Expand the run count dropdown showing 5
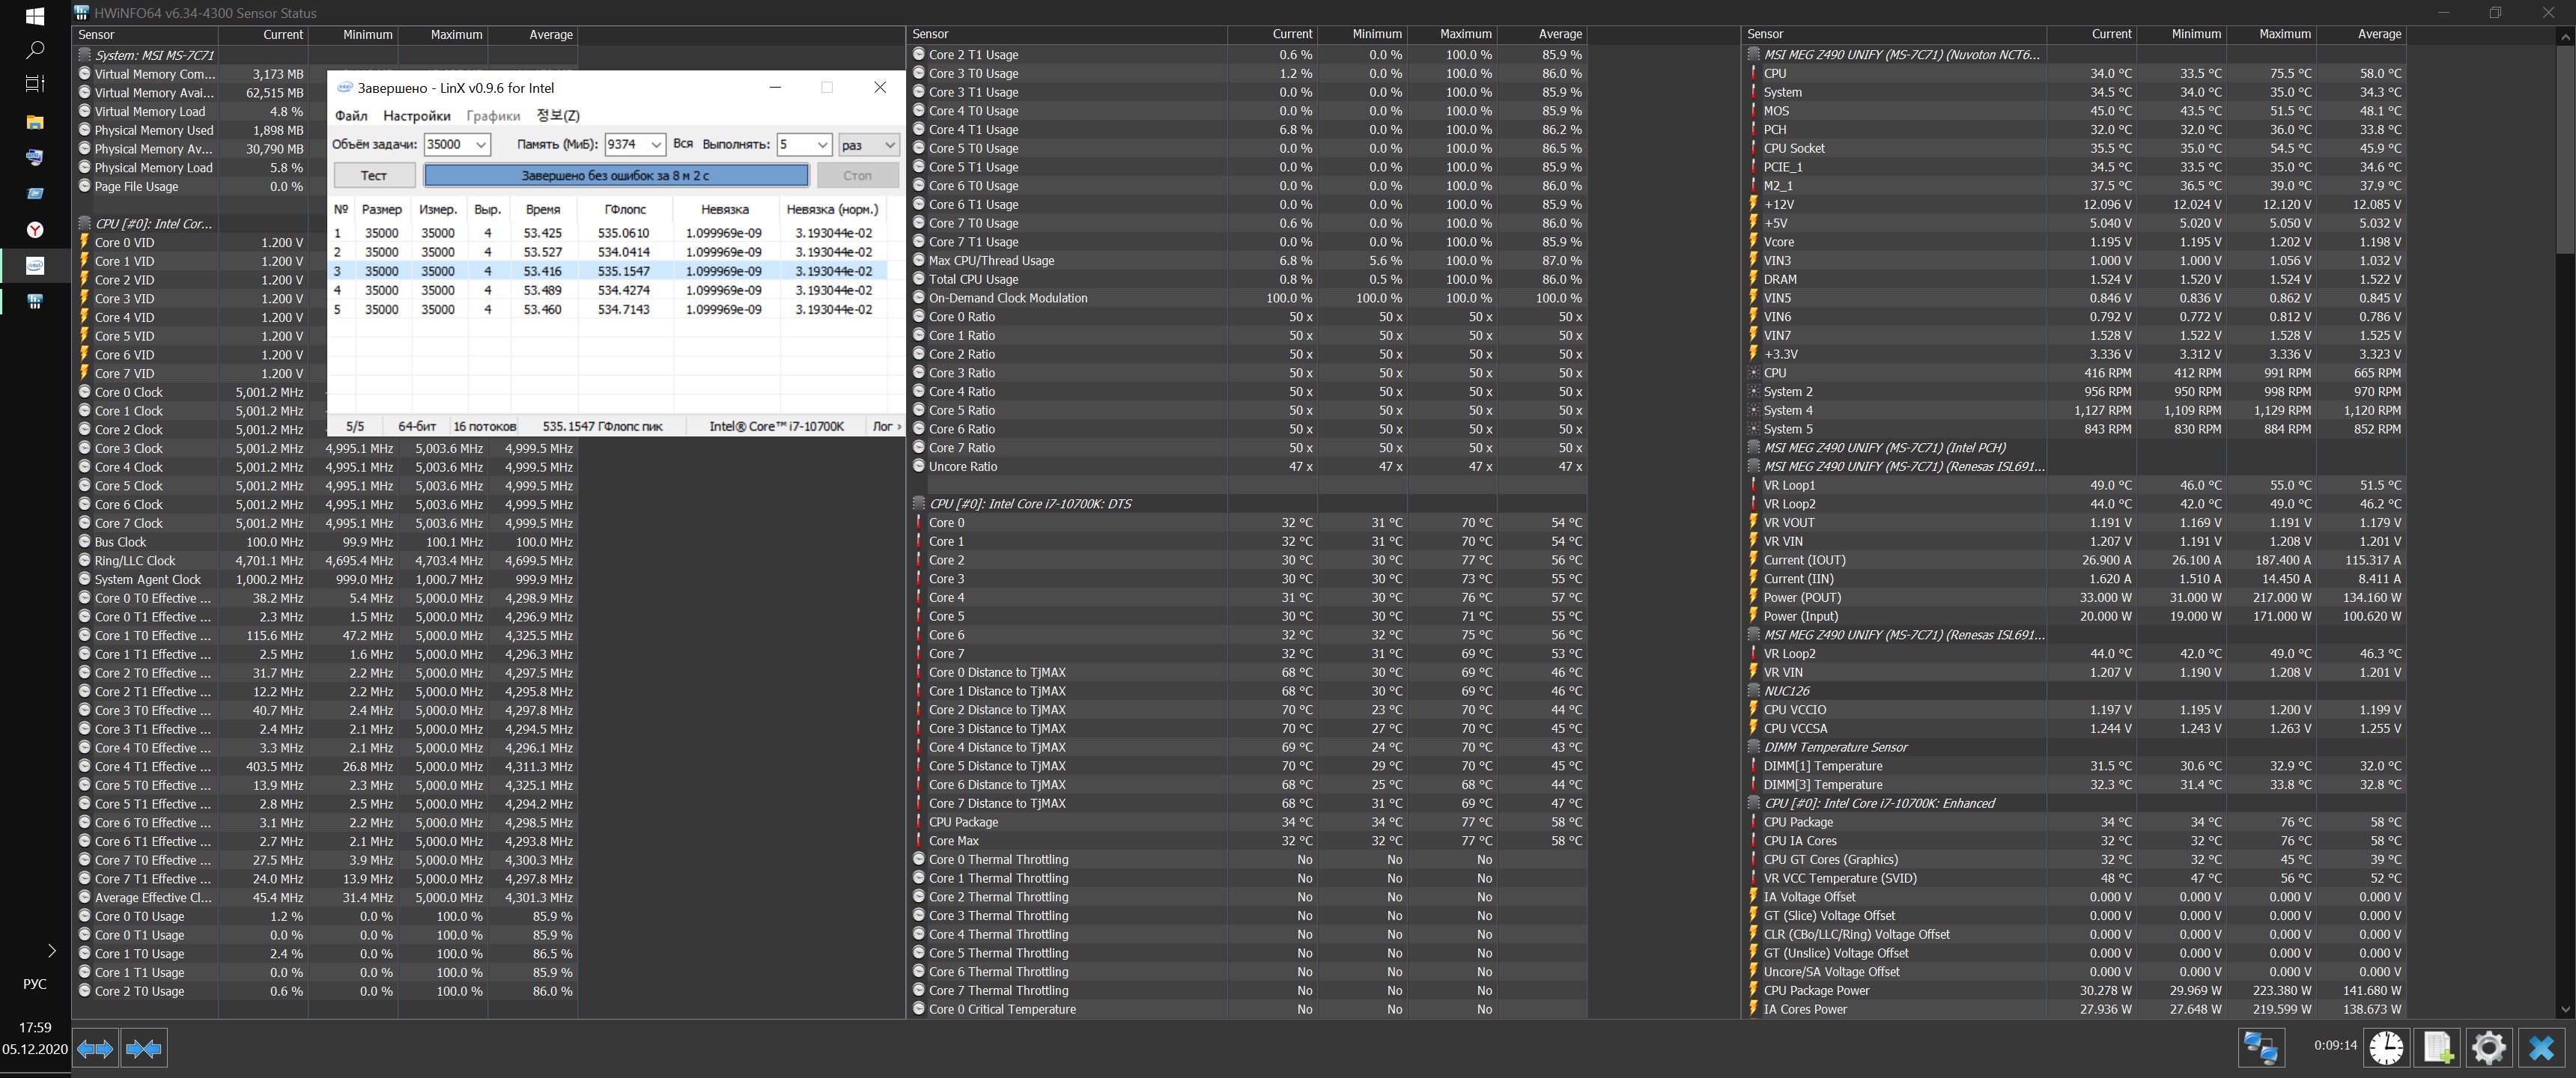This screenshot has width=2576, height=1078. [822, 145]
